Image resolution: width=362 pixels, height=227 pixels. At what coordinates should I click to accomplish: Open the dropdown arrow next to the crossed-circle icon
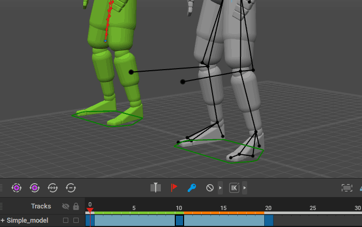click(x=220, y=188)
